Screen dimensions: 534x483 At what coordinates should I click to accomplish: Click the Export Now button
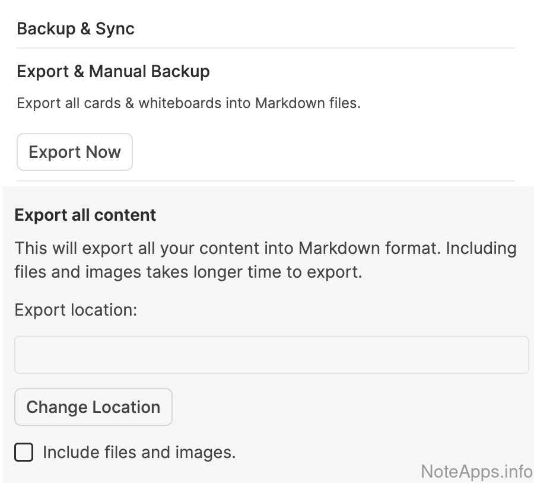[x=74, y=152]
